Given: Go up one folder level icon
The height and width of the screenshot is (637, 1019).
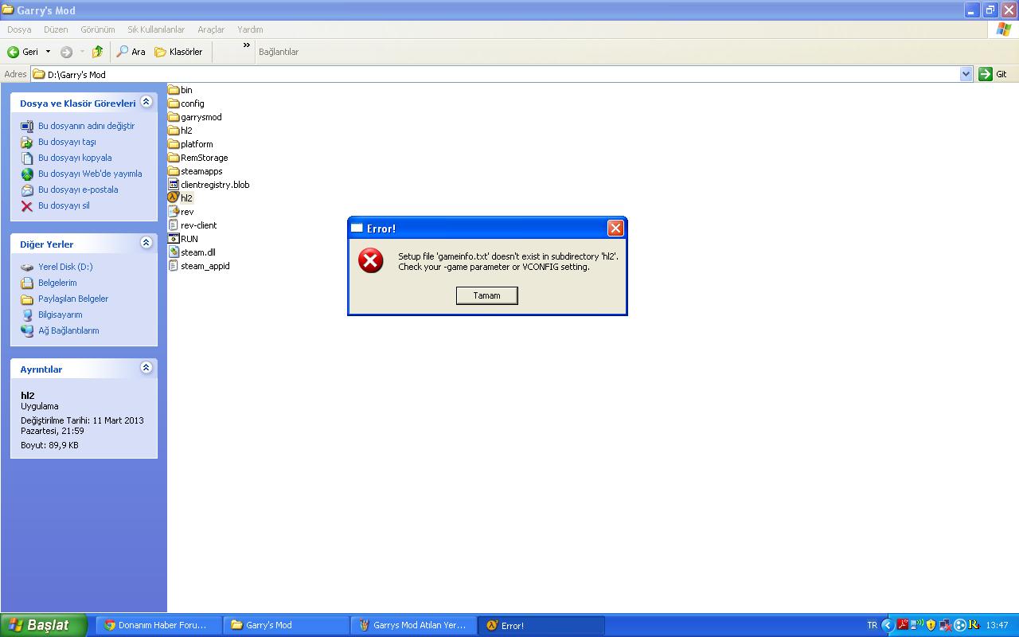Looking at the screenshot, I should (97, 52).
